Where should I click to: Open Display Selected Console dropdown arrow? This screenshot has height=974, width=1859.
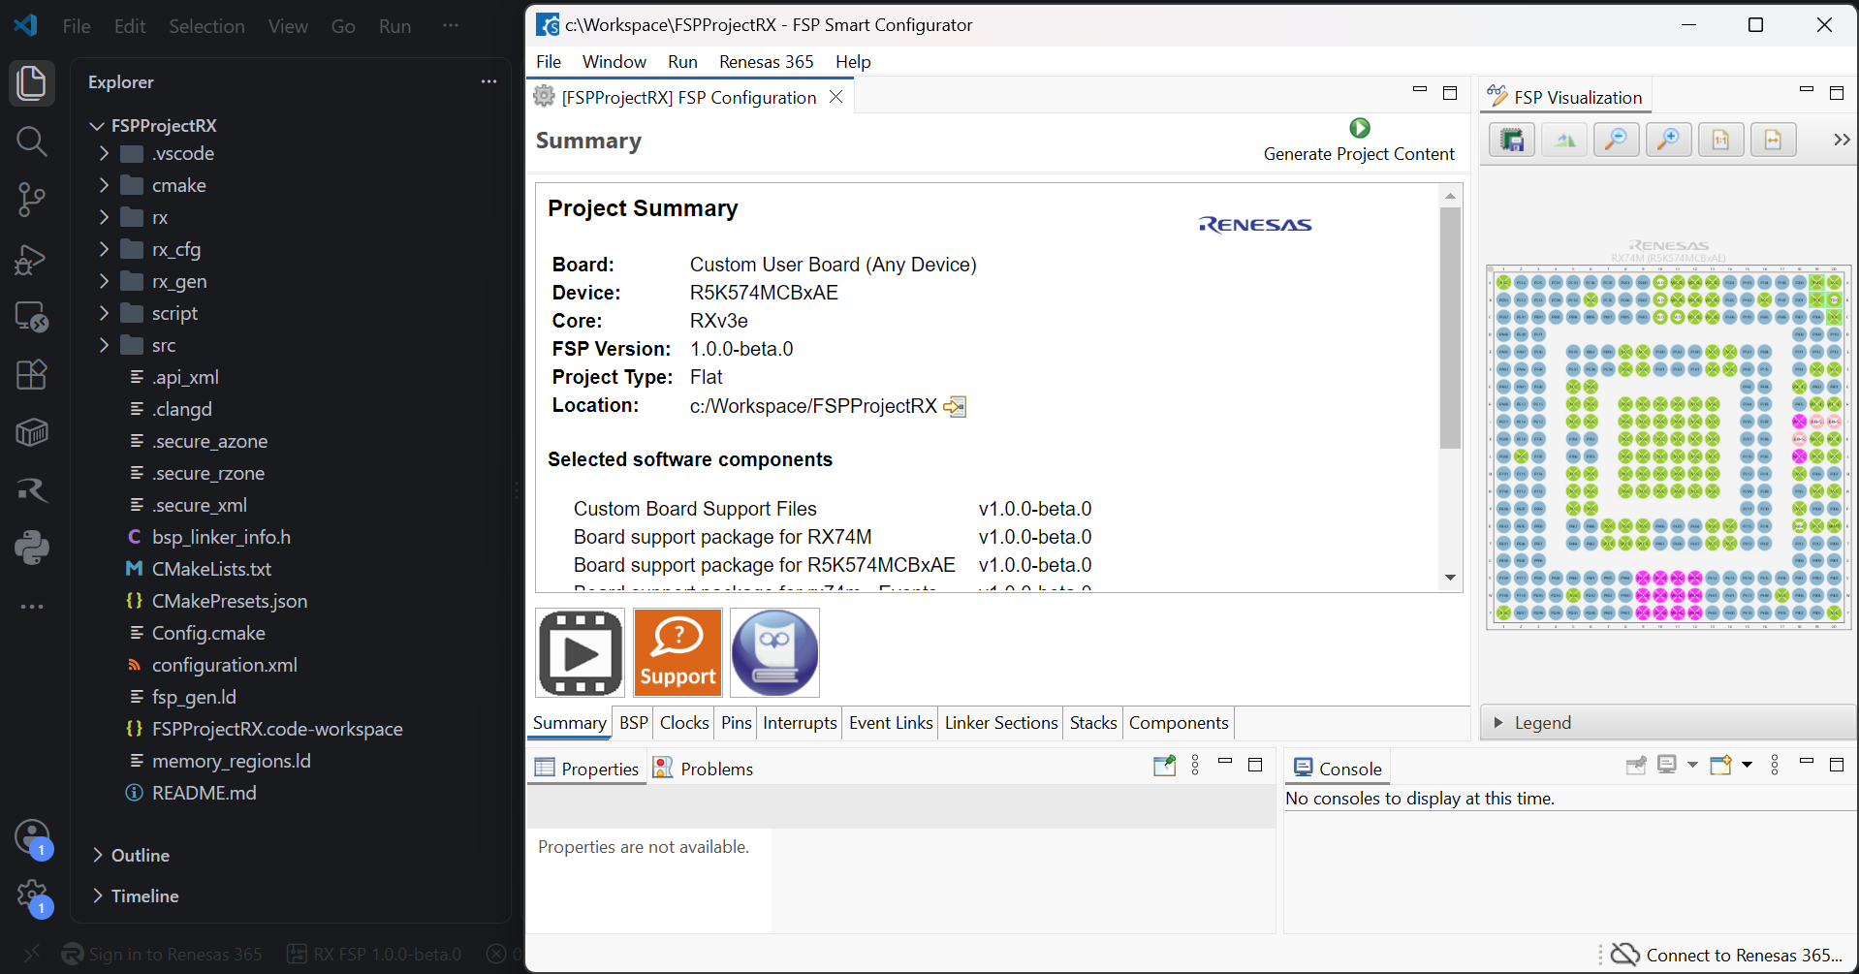point(1692,765)
